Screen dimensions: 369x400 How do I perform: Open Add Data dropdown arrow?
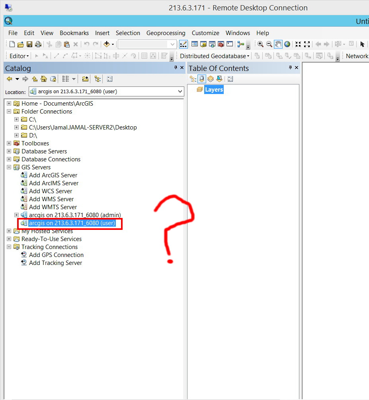click(113, 44)
